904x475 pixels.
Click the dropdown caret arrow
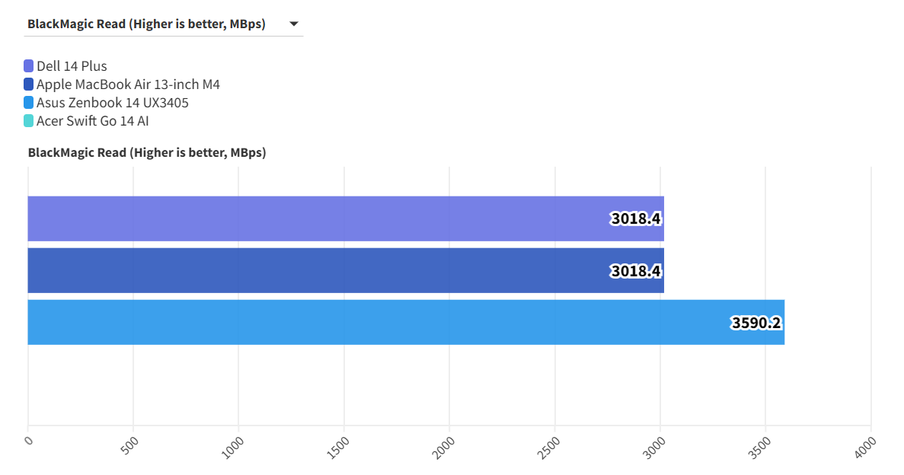[x=293, y=24]
